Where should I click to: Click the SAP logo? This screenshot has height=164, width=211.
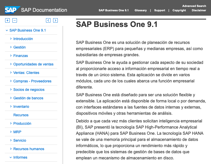coord(12,10)
